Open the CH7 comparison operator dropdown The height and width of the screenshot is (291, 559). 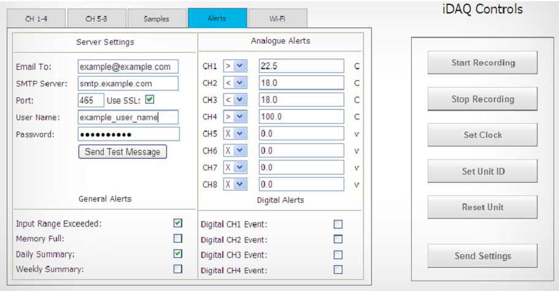tap(235, 168)
